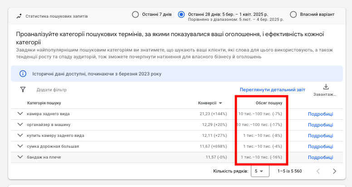
Task: Click conversions value 21,23 (+144%)
Action: (213, 114)
